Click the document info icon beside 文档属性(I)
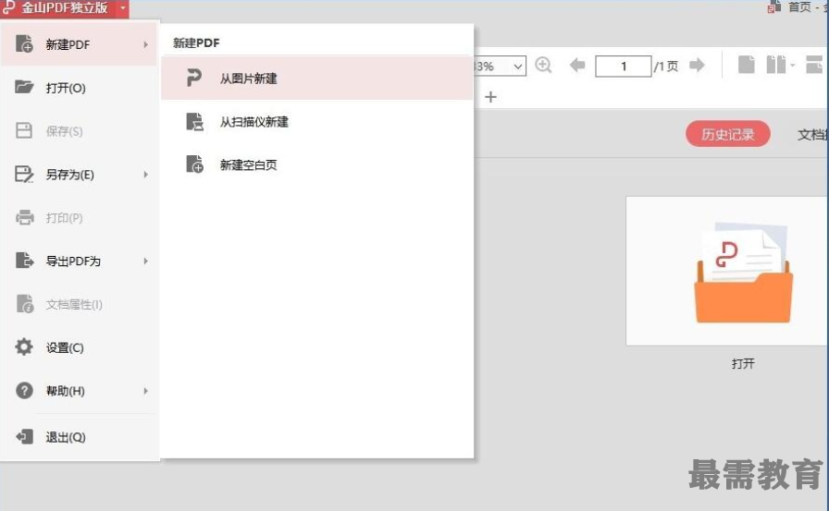This screenshot has height=511, width=829. [x=24, y=303]
